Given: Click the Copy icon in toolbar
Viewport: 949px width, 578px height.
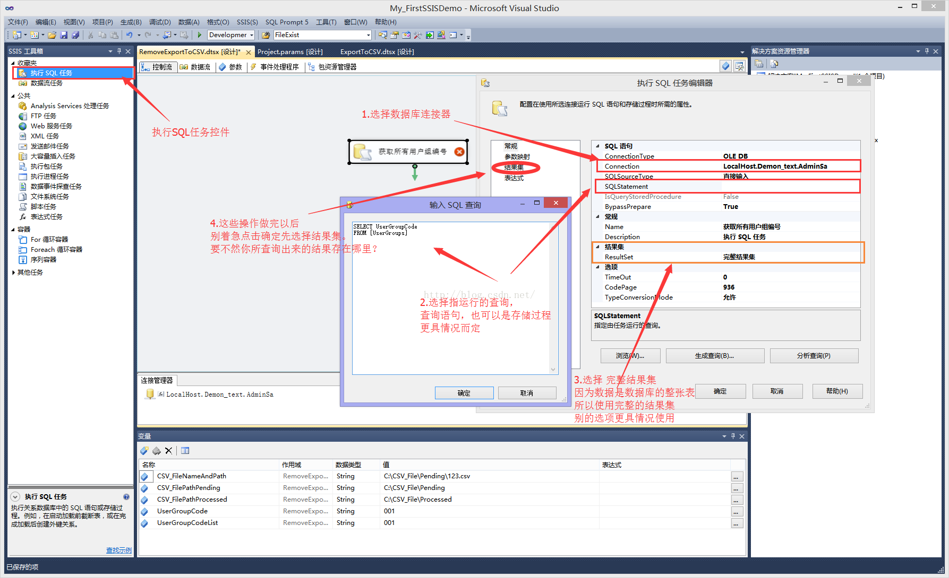Looking at the screenshot, I should [x=102, y=35].
